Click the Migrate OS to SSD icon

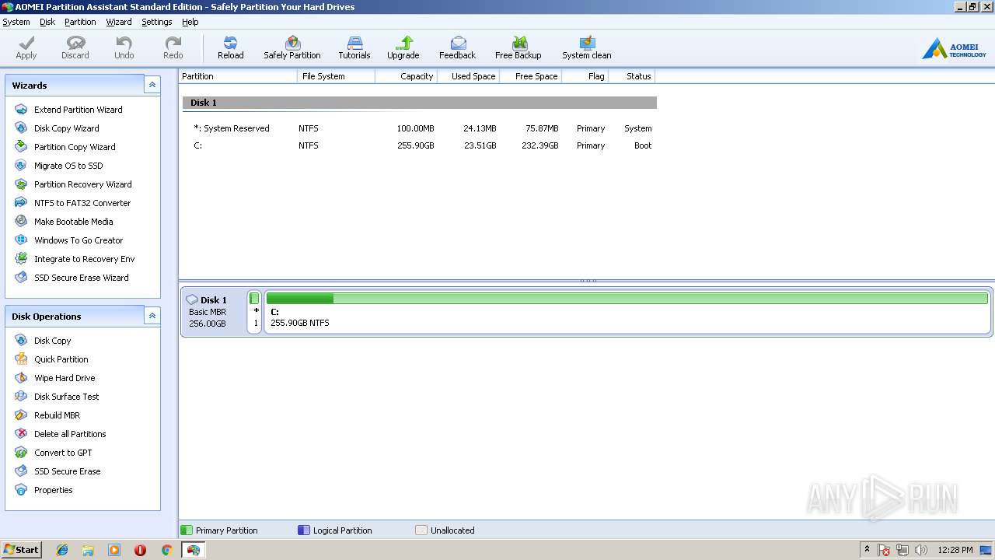tap(21, 166)
